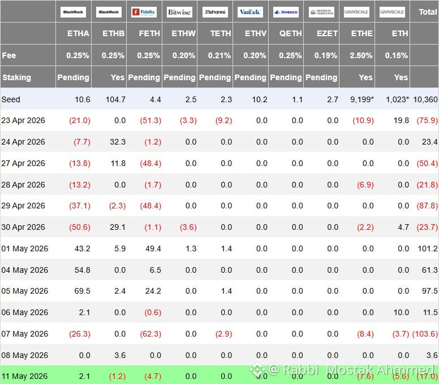The image size is (439, 384).
Task: Click the Invesco logo in header
Action: (x=286, y=12)
